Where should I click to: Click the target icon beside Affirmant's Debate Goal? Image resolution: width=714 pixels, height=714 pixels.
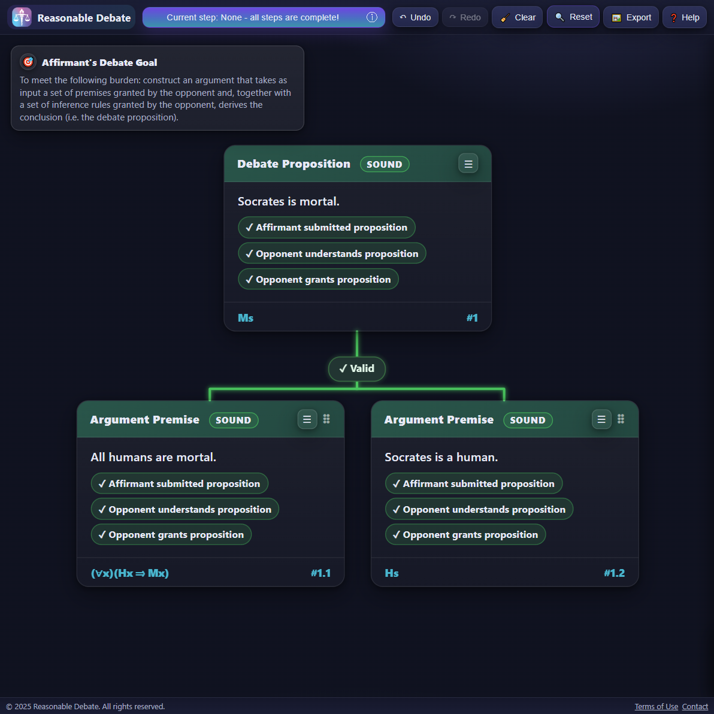click(28, 62)
